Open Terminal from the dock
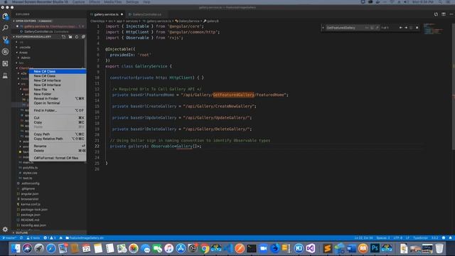Screen dimensions: 455x256 click(252, 248)
